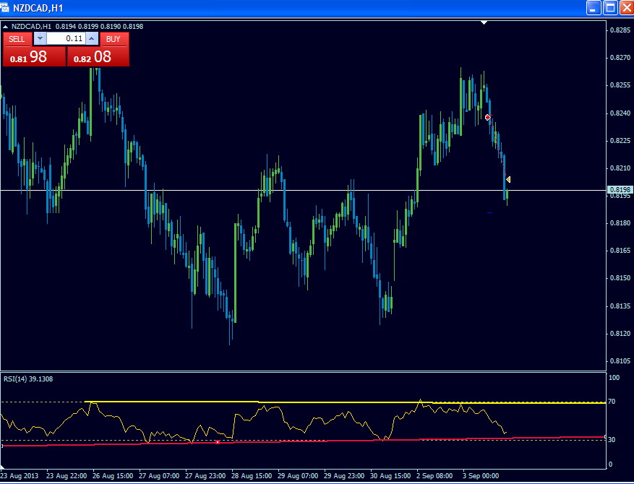Click the chart shift triangle marker at top
This screenshot has width=634, height=484.
(x=484, y=22)
